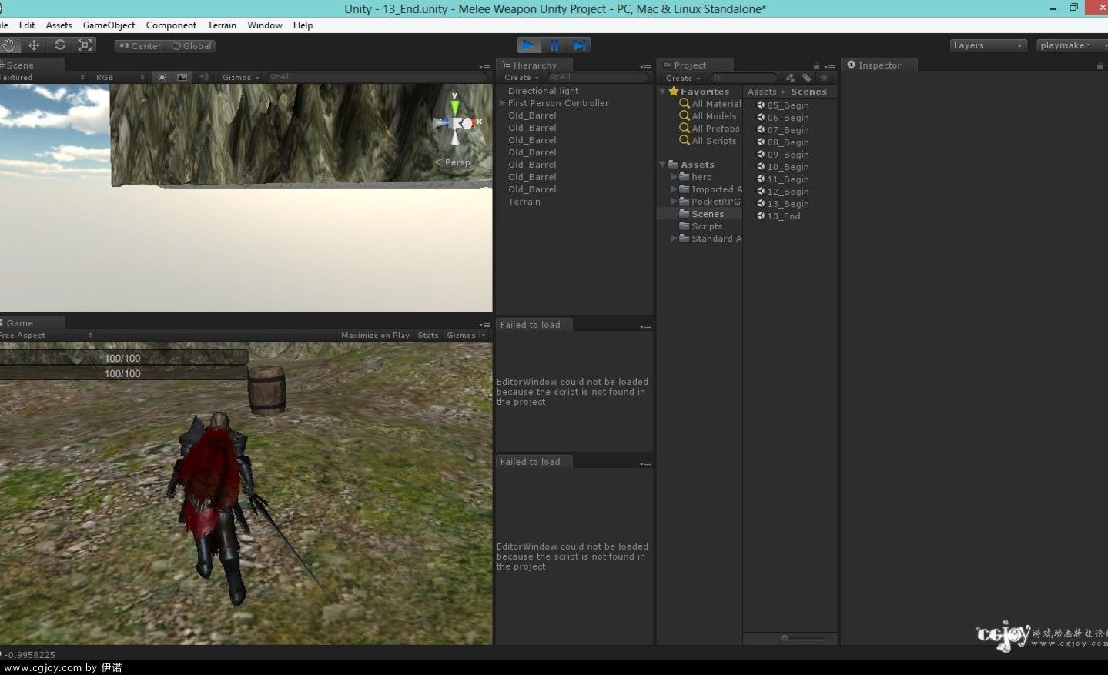Open Hierarchy Create dropdown
This screenshot has width=1108, height=675.
tap(521, 78)
